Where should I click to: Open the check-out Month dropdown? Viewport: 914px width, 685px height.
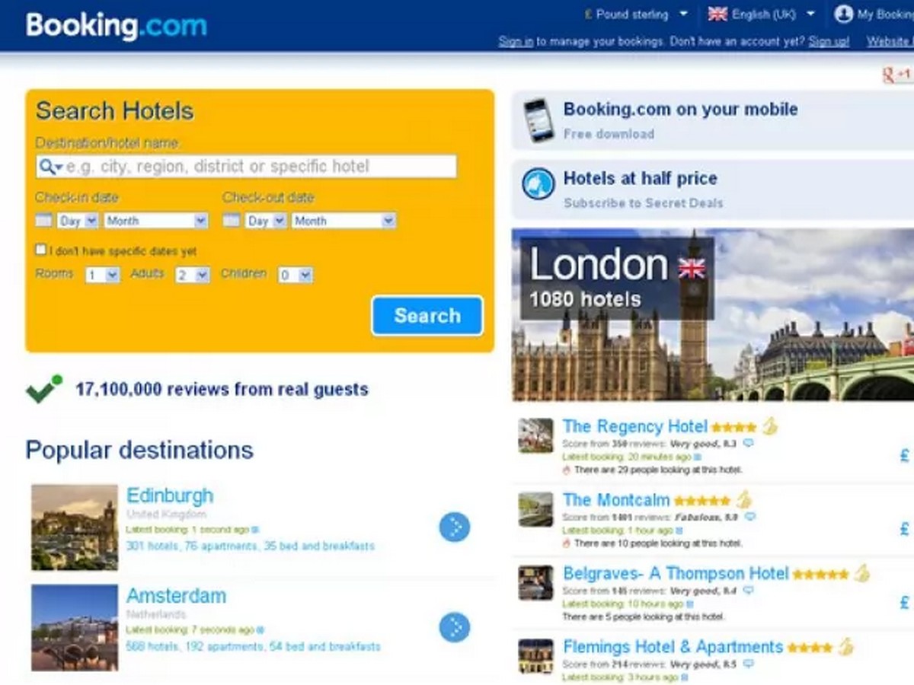pos(344,221)
